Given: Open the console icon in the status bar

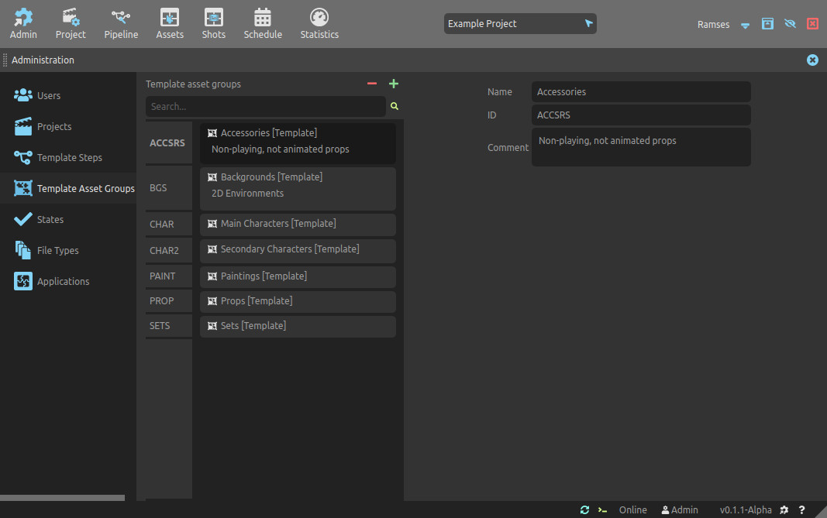Looking at the screenshot, I should click(x=602, y=510).
